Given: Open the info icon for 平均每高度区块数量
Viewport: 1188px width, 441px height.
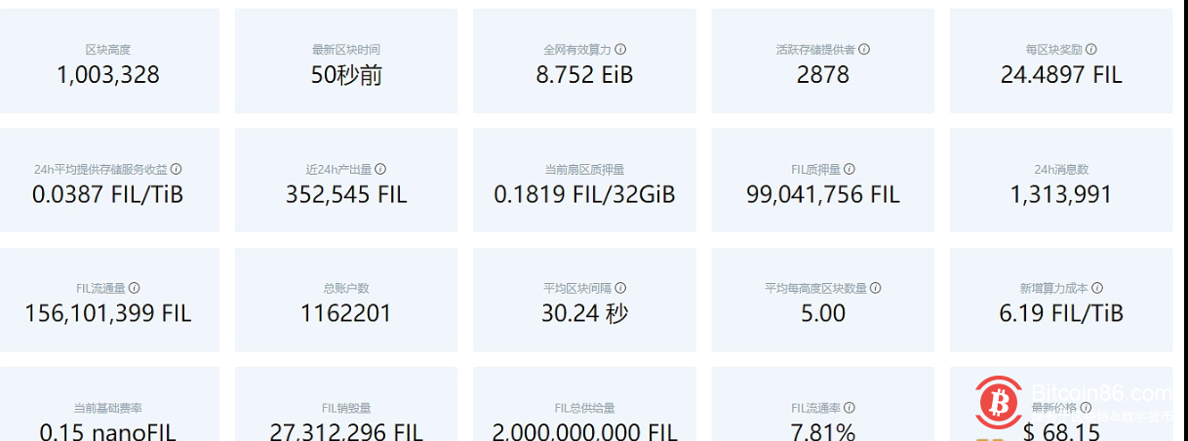Looking at the screenshot, I should 875,288.
